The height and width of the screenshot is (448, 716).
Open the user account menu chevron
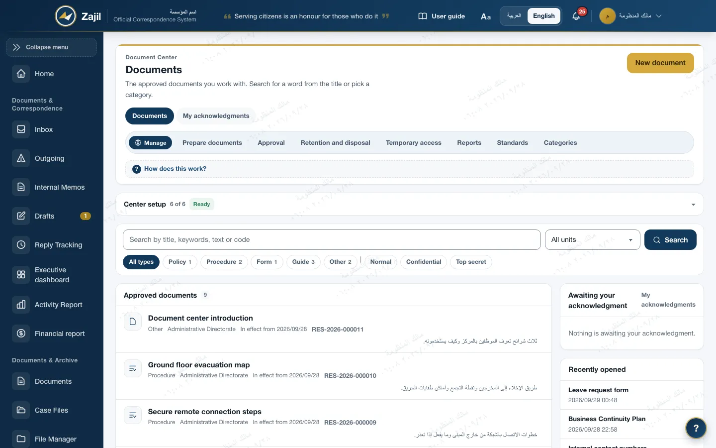[659, 16]
